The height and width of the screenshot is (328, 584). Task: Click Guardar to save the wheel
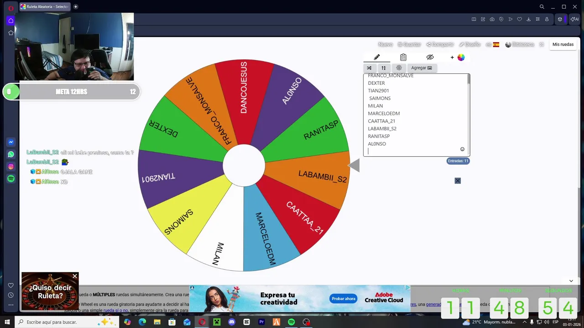(409, 45)
